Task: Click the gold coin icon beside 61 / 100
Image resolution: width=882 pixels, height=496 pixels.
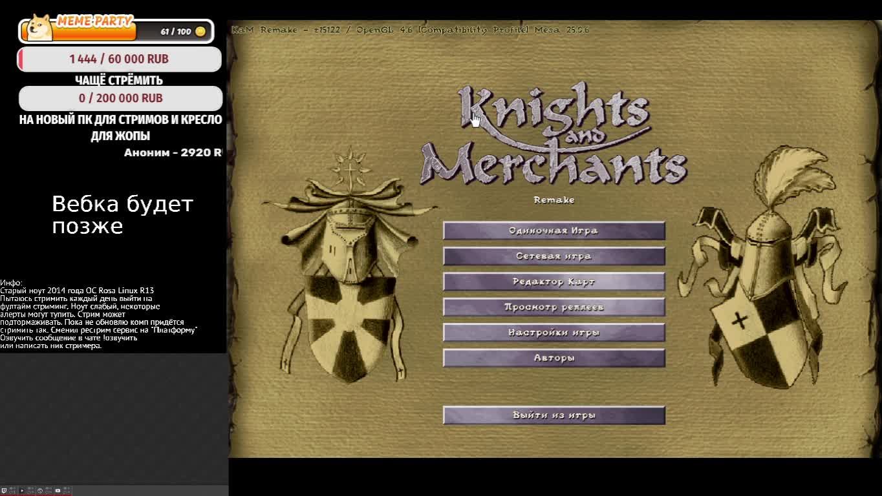Action: point(200,32)
